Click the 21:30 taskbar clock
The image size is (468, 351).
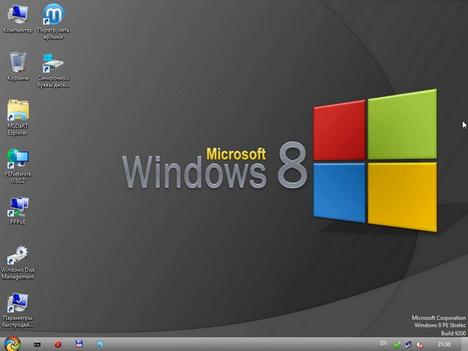point(443,344)
